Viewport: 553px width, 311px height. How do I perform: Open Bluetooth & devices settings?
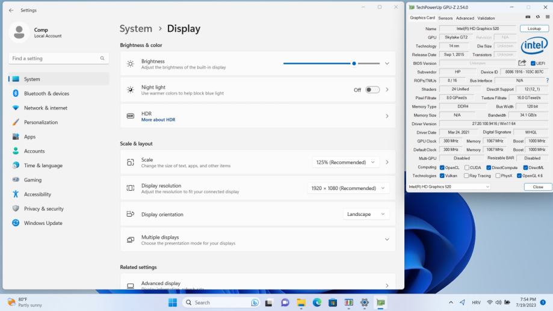click(46, 93)
